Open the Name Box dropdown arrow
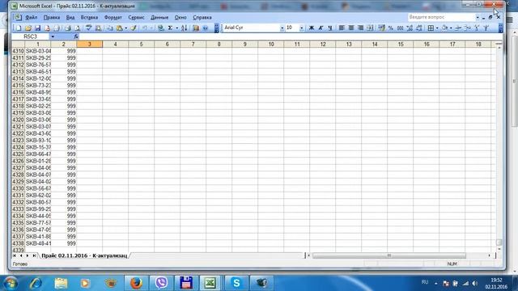Screen dimensions: 518x291 click(x=53, y=36)
